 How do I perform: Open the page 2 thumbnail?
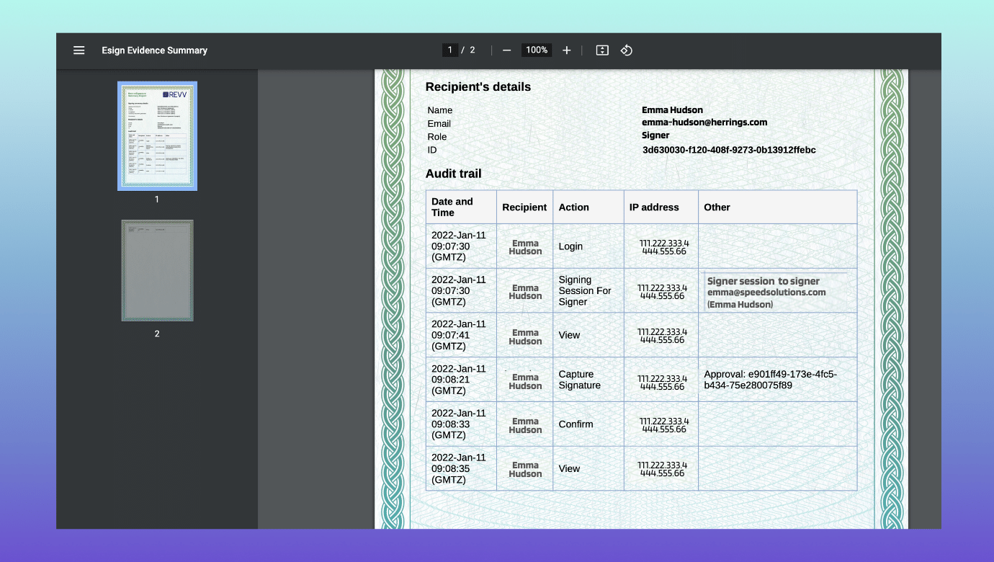(157, 271)
